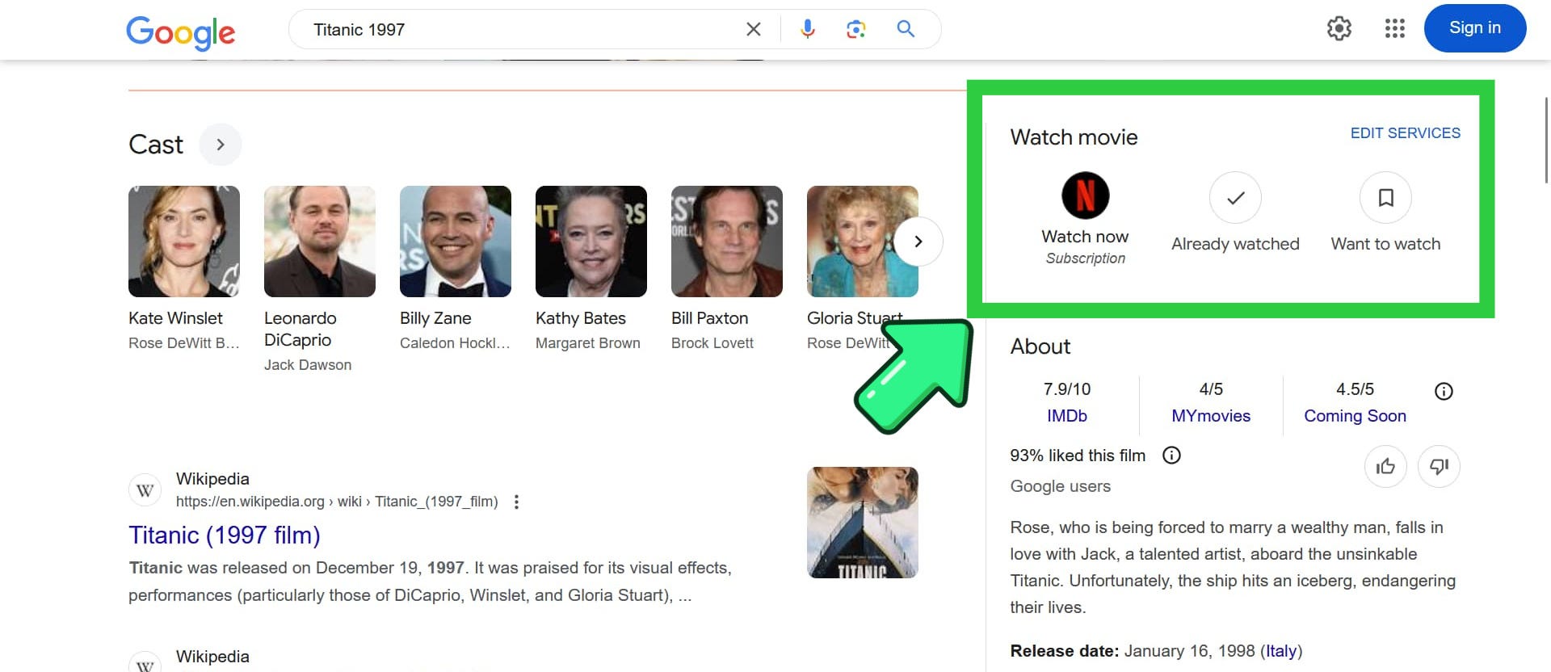
Task: Open the Titanic poster thumbnail
Action: coord(863,523)
